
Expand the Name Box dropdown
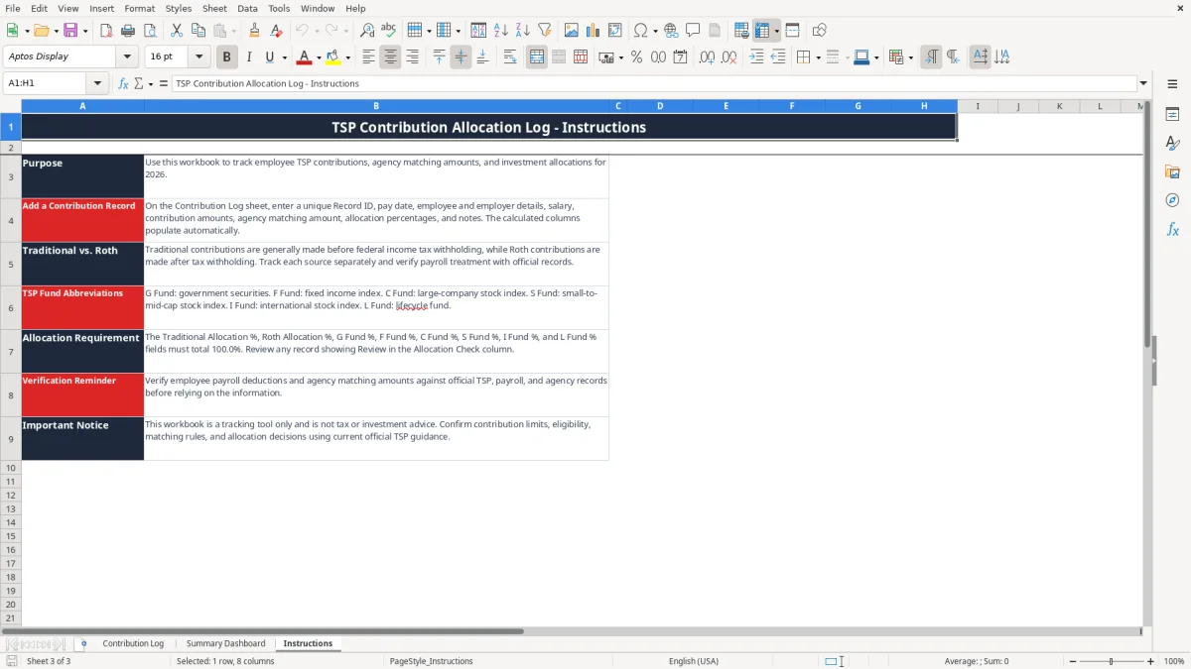pyautogui.click(x=98, y=84)
